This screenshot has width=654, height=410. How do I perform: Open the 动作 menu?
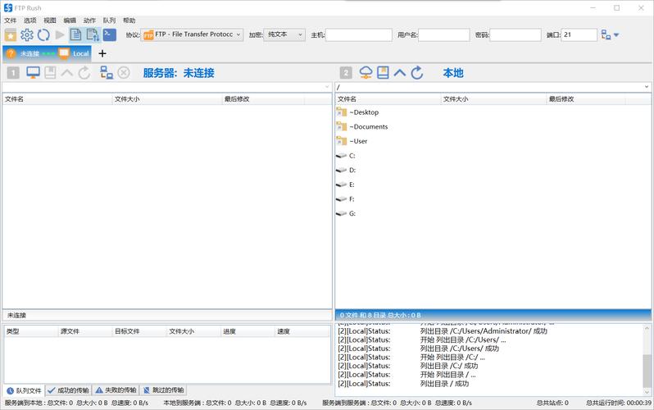[x=89, y=20]
